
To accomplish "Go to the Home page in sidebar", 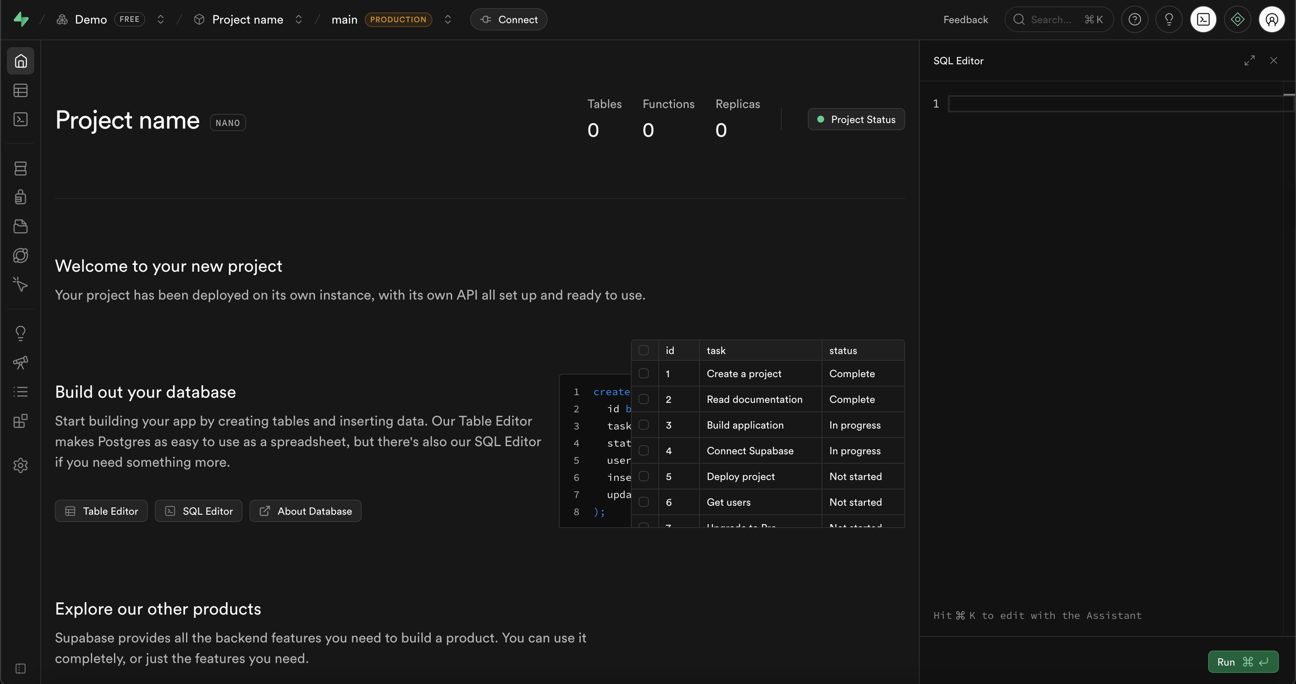I will (x=21, y=61).
